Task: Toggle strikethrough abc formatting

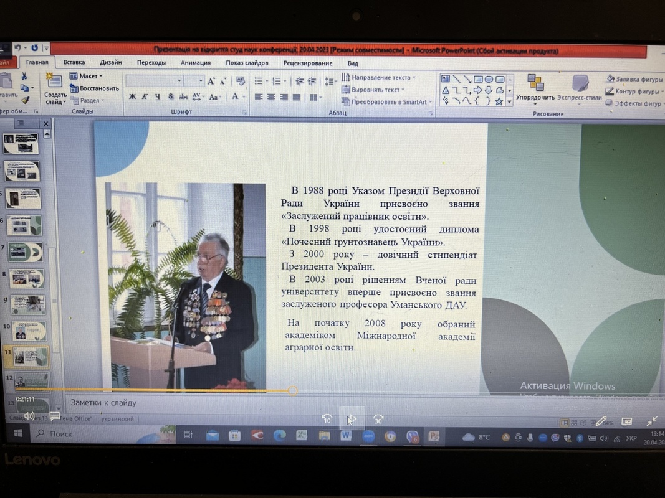Action: [x=184, y=96]
